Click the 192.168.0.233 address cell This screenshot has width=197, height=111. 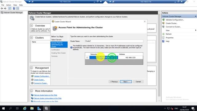[131, 58]
